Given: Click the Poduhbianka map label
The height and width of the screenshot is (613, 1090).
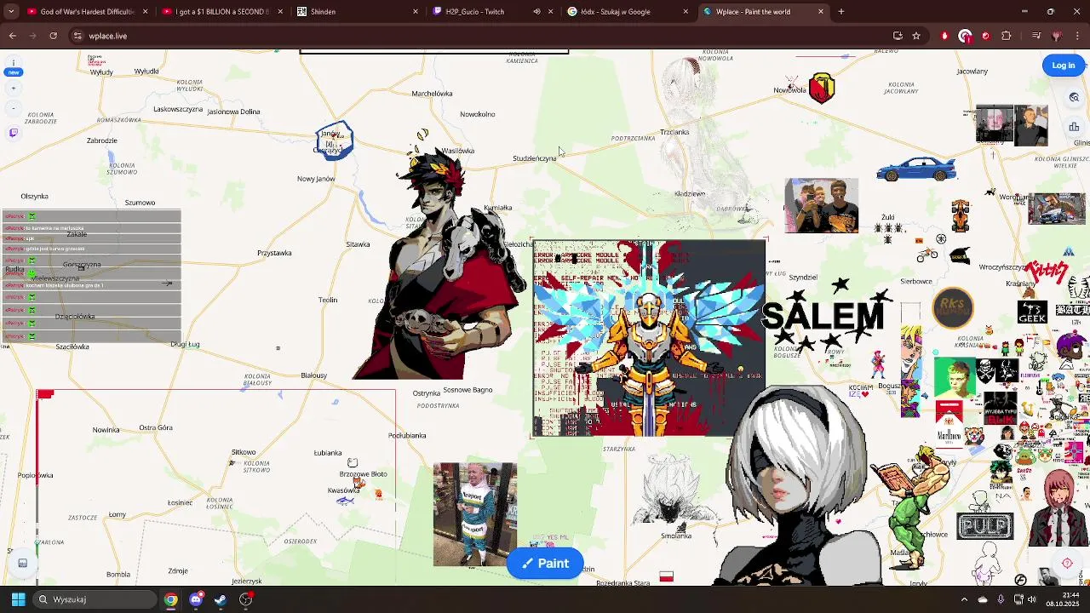Looking at the screenshot, I should 407,436.
